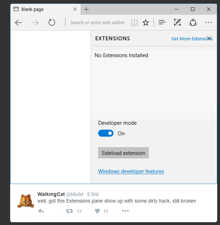Open the Hub lines icon
This screenshot has width=220, height=225.
point(162,23)
